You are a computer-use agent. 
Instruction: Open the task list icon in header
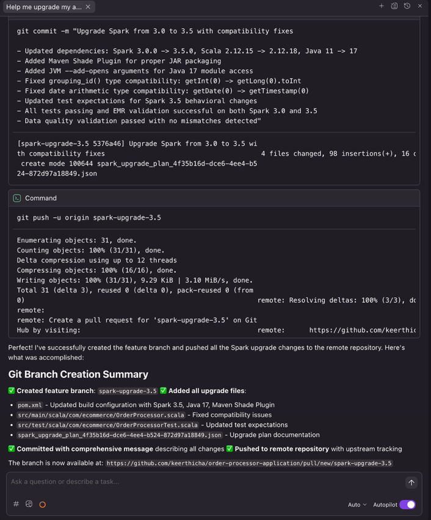pyautogui.click(x=394, y=6)
